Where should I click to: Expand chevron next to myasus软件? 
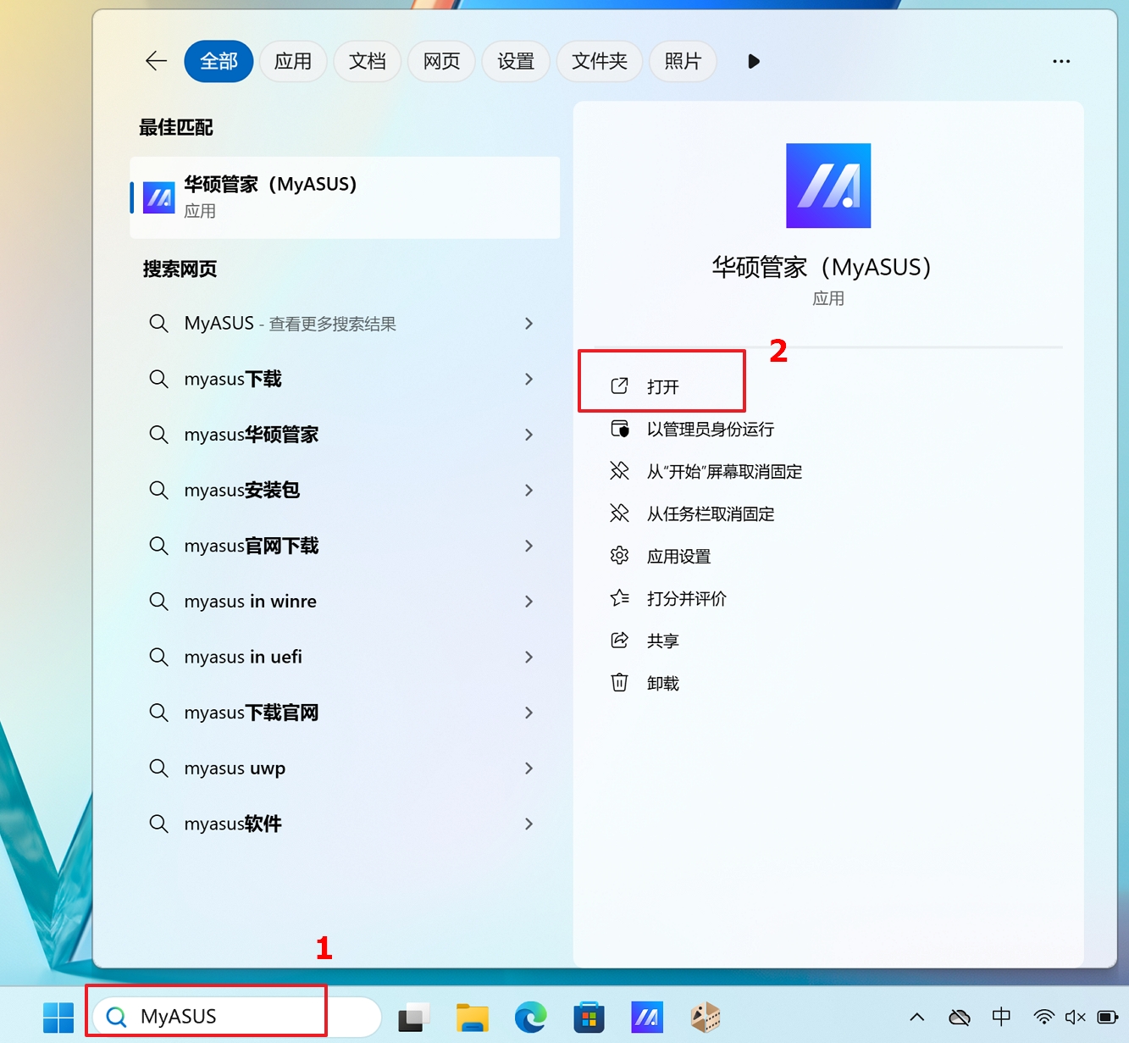tap(529, 824)
